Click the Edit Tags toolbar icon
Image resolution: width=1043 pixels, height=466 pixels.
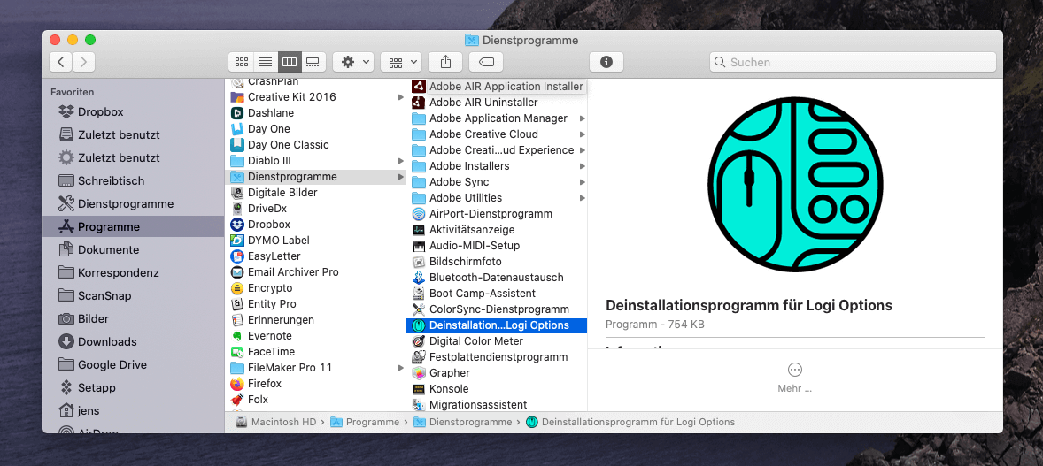pyautogui.click(x=486, y=62)
